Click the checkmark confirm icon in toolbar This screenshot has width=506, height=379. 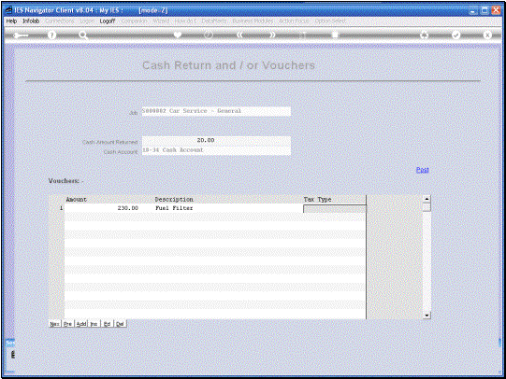(x=456, y=35)
